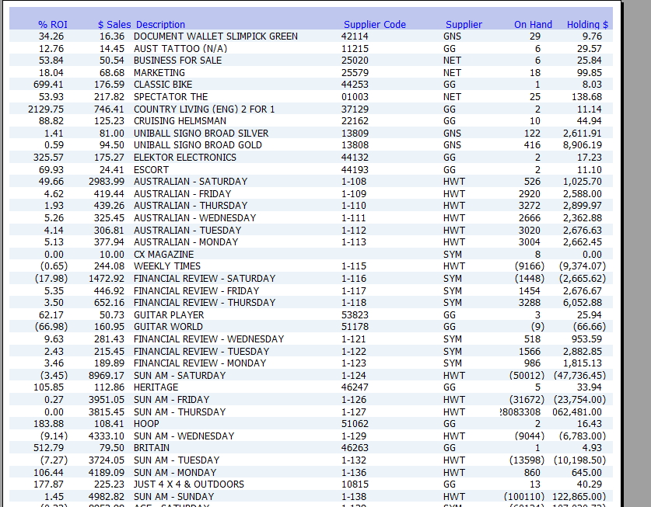Click the CRUISING HELMSMAN description
The width and height of the screenshot is (651, 507).
tap(180, 121)
